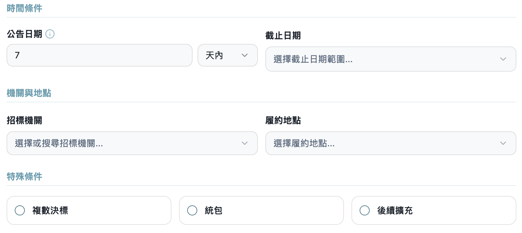Open the 選擇履約地點 dropdown

coord(390,143)
